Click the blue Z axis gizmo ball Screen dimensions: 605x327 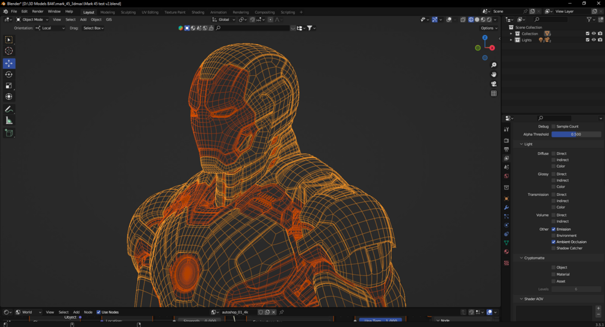coord(485,38)
